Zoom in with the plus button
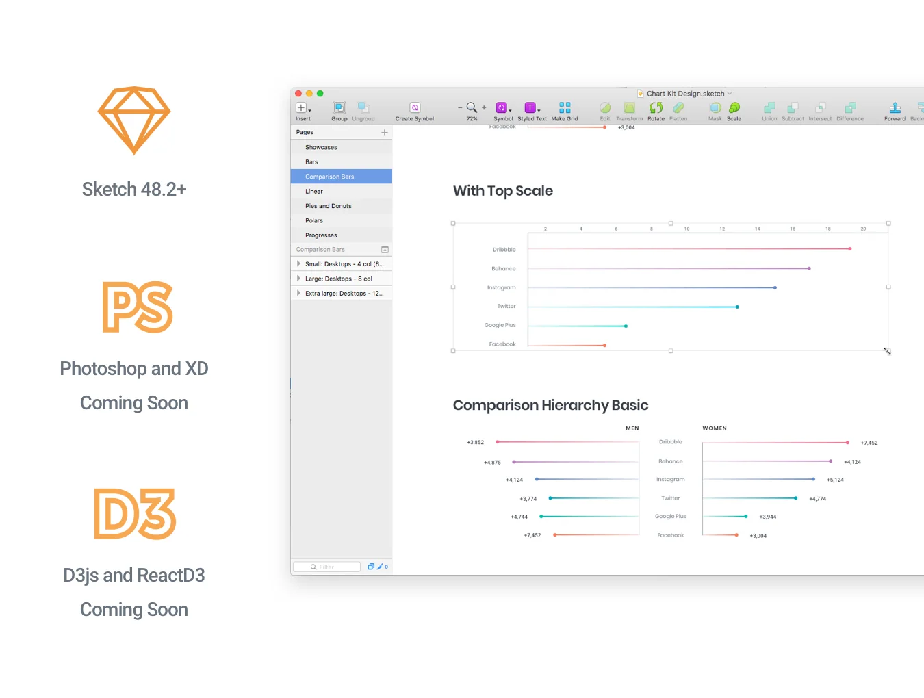Image resolution: width=924 pixels, height=698 pixels. point(484,107)
